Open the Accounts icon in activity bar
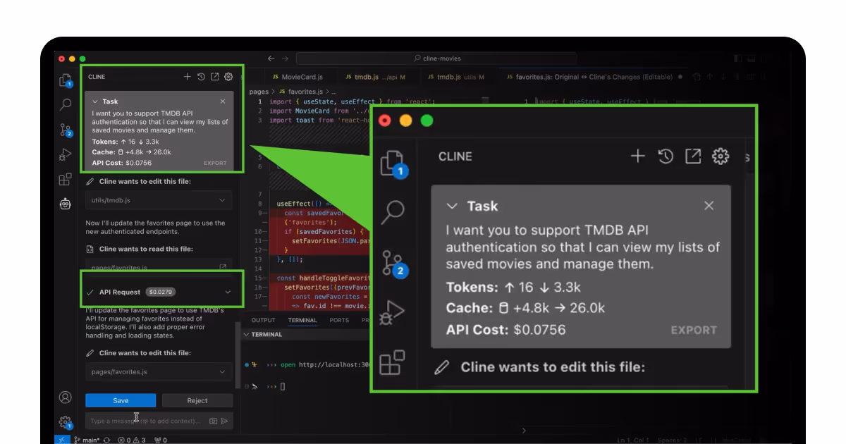The height and width of the screenshot is (444, 846). point(65,397)
